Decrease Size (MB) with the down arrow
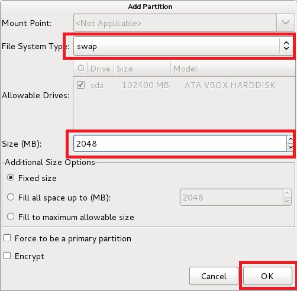 [290, 147]
